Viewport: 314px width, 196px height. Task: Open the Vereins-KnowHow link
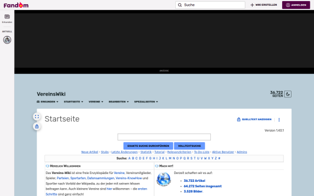(x=129, y=178)
